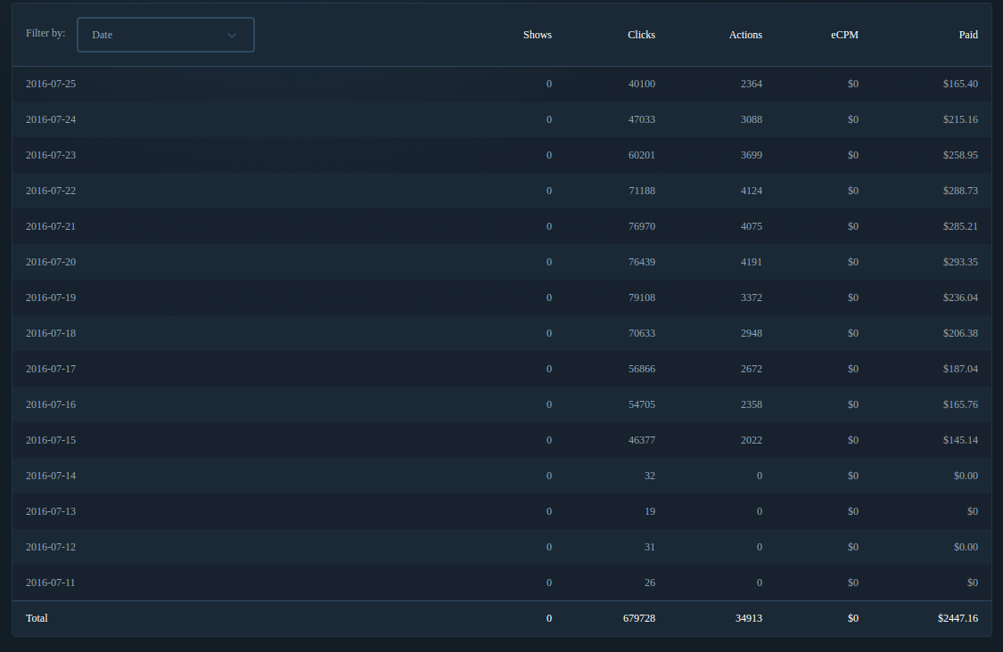Click actions value 4191
This screenshot has height=652, width=1003.
click(x=751, y=262)
